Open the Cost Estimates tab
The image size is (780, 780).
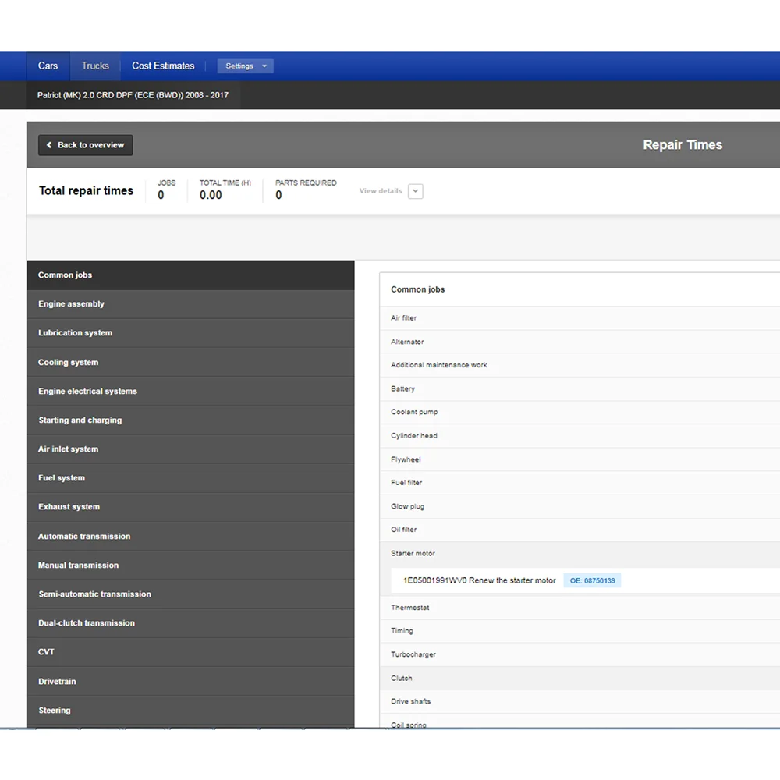click(163, 66)
